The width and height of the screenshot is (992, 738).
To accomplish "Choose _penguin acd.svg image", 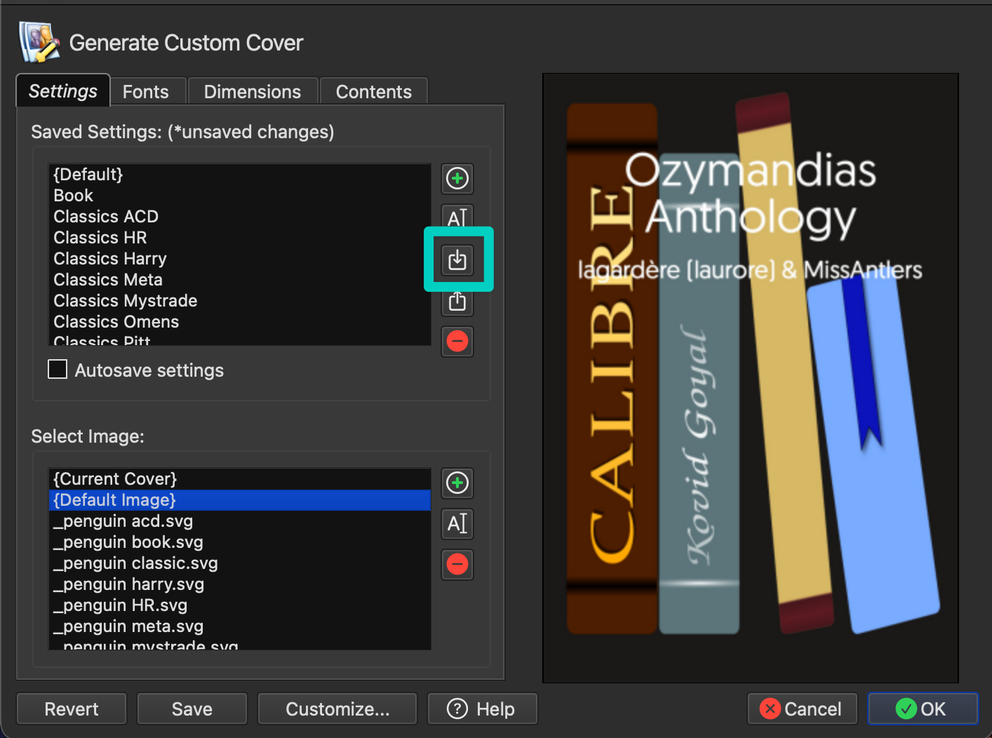I will click(x=239, y=521).
